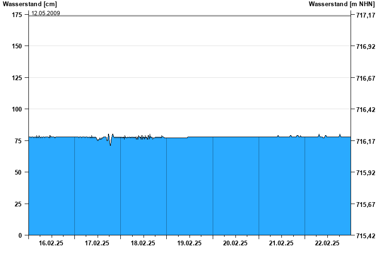This screenshot has height=261, width=379.
Task: Click the 'Wasserstand [m NHN]' right axis title
Action: coord(342,4)
